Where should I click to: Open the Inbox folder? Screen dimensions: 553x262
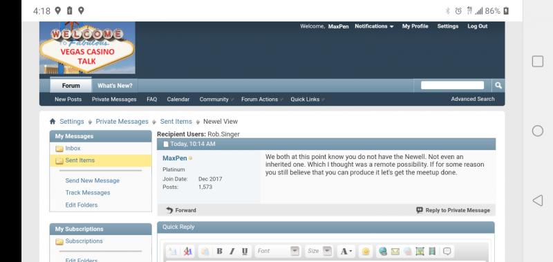[x=73, y=149]
